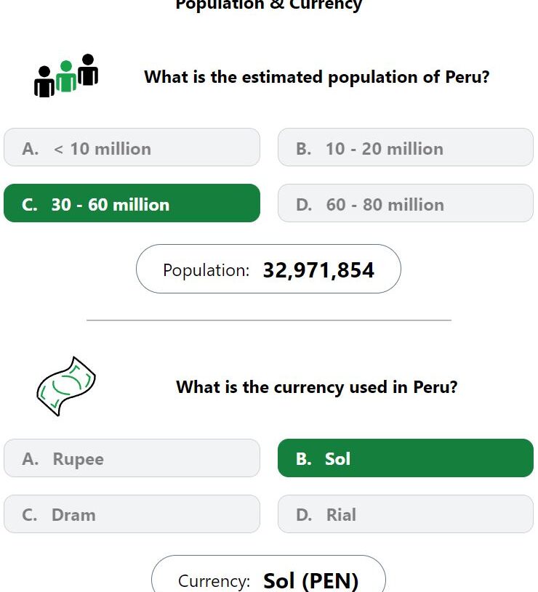Select answer A less than 10 million
This screenshot has width=538, height=592.
[132, 147]
